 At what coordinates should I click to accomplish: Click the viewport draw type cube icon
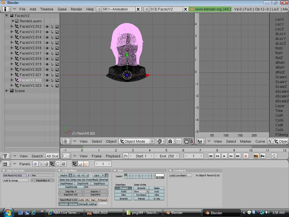pyautogui.click(x=161, y=141)
